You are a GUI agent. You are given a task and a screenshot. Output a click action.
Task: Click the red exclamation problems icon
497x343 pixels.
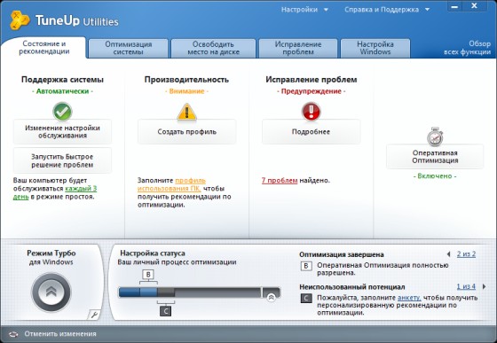click(311, 111)
